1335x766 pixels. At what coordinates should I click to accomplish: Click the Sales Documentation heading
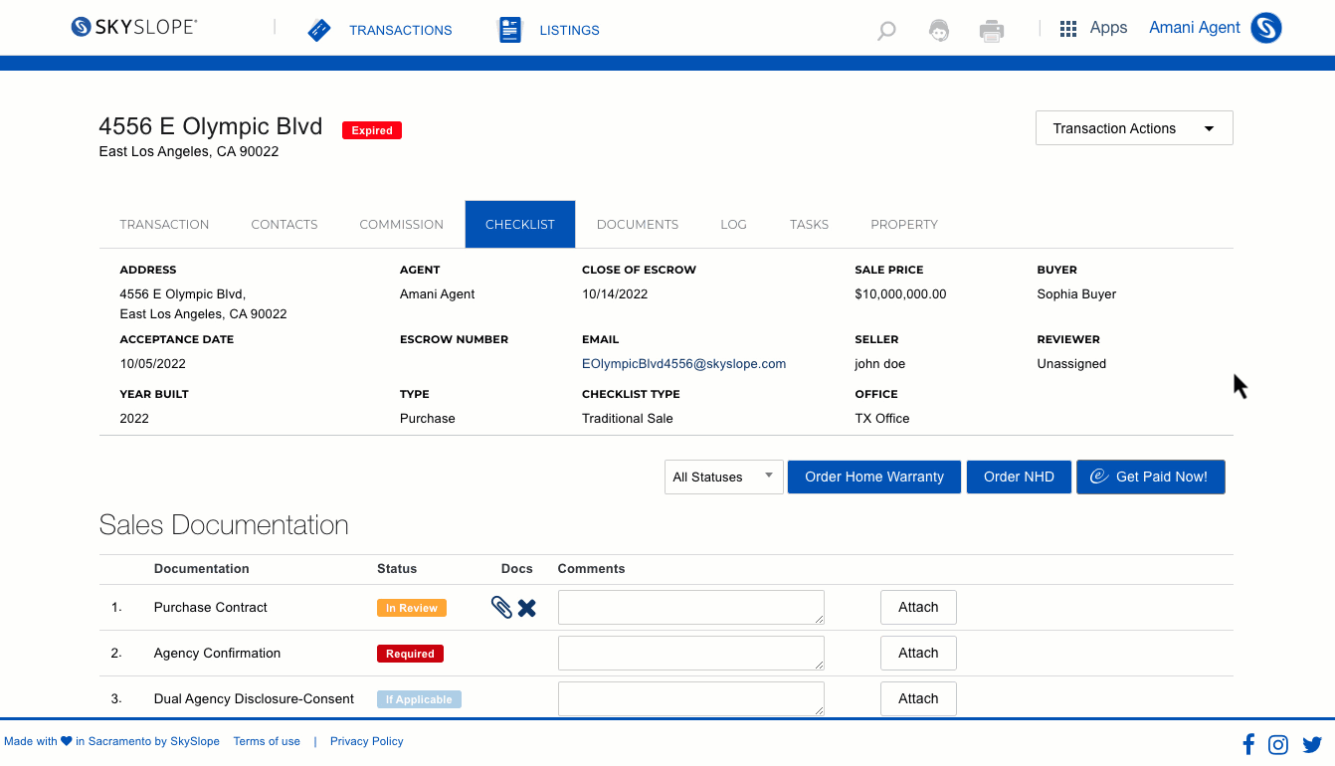pos(224,525)
